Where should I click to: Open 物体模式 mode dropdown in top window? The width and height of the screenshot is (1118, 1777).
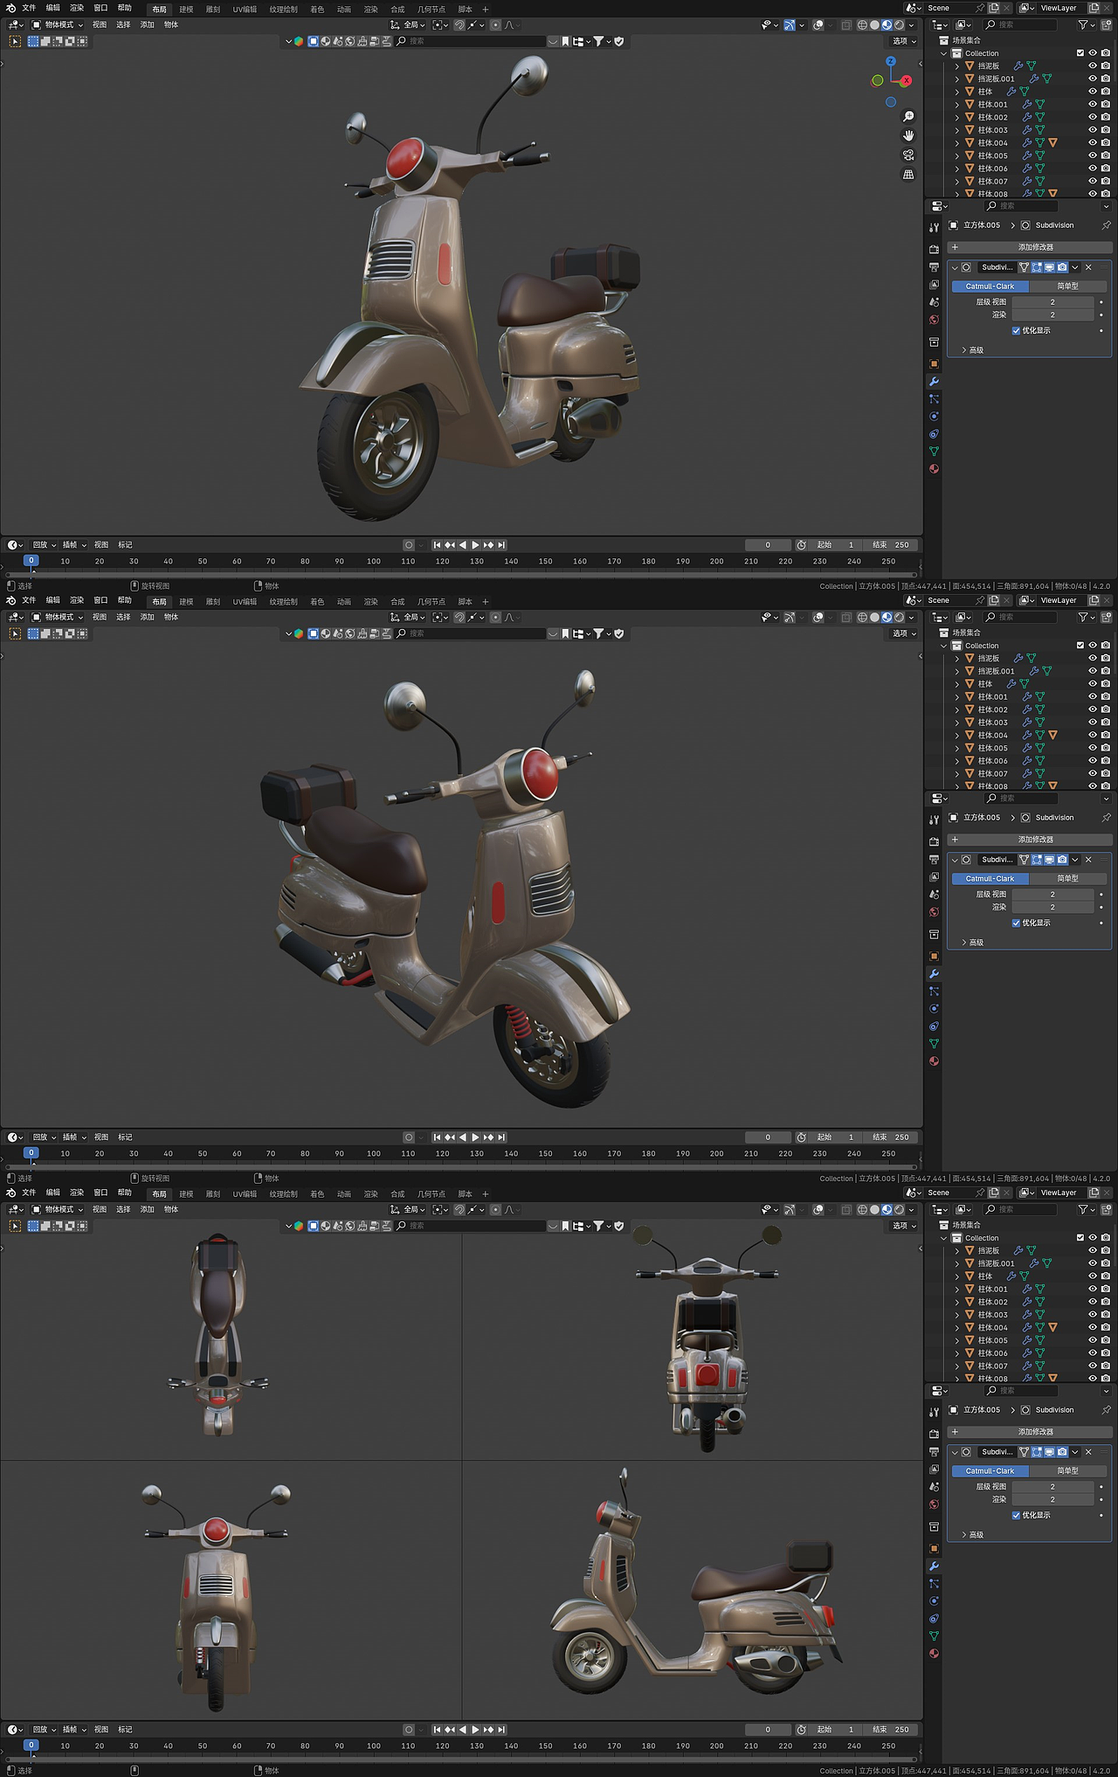(58, 25)
